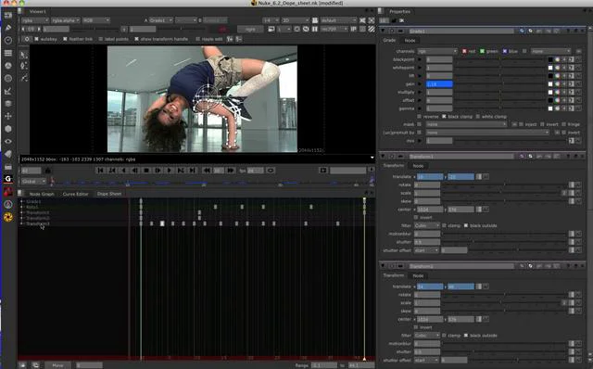Click the whitepoint color swatch
This screenshot has width=593, height=369.
550,68
